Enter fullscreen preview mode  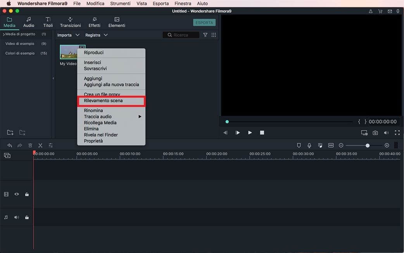pyautogui.click(x=397, y=133)
